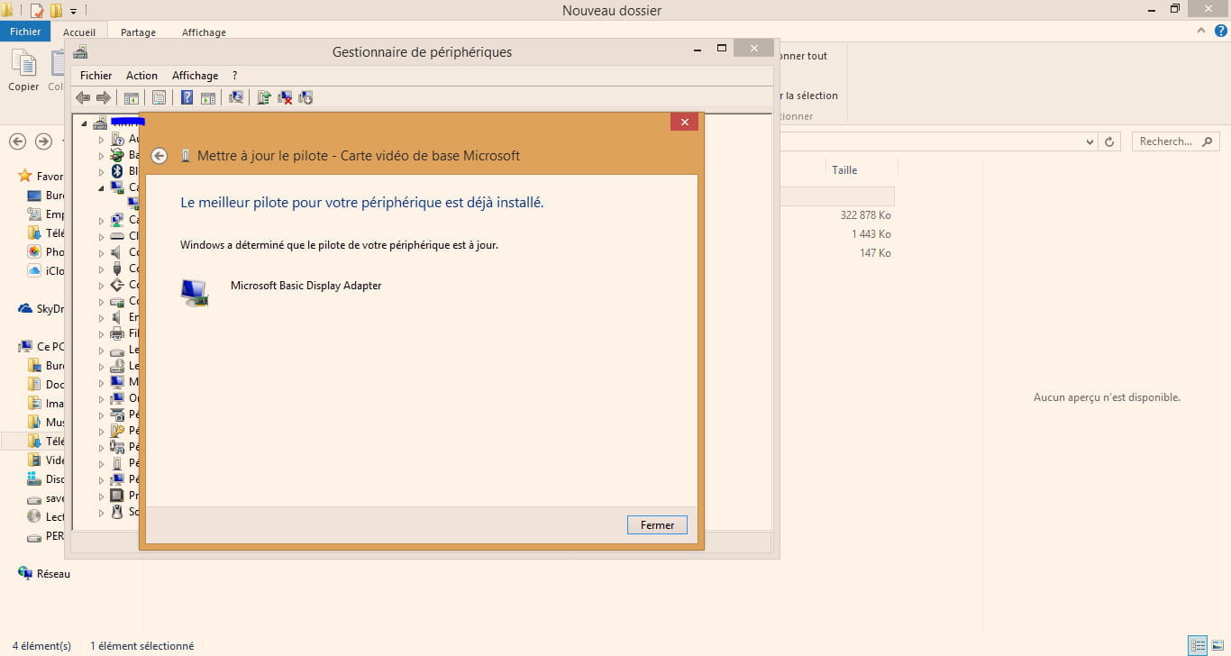The height and width of the screenshot is (656, 1231).
Task: Click the scan for hardware changes icon
Action: click(x=236, y=97)
